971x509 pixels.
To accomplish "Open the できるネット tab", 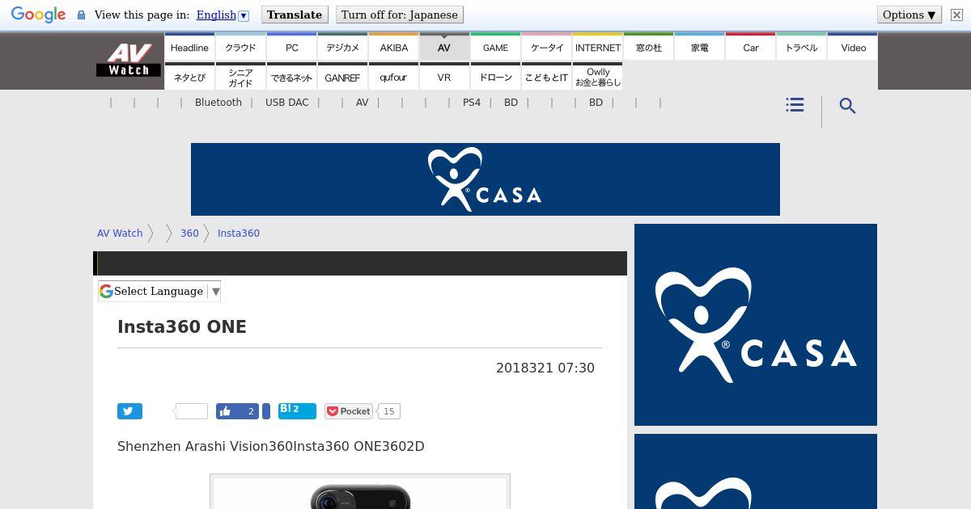I will (291, 78).
